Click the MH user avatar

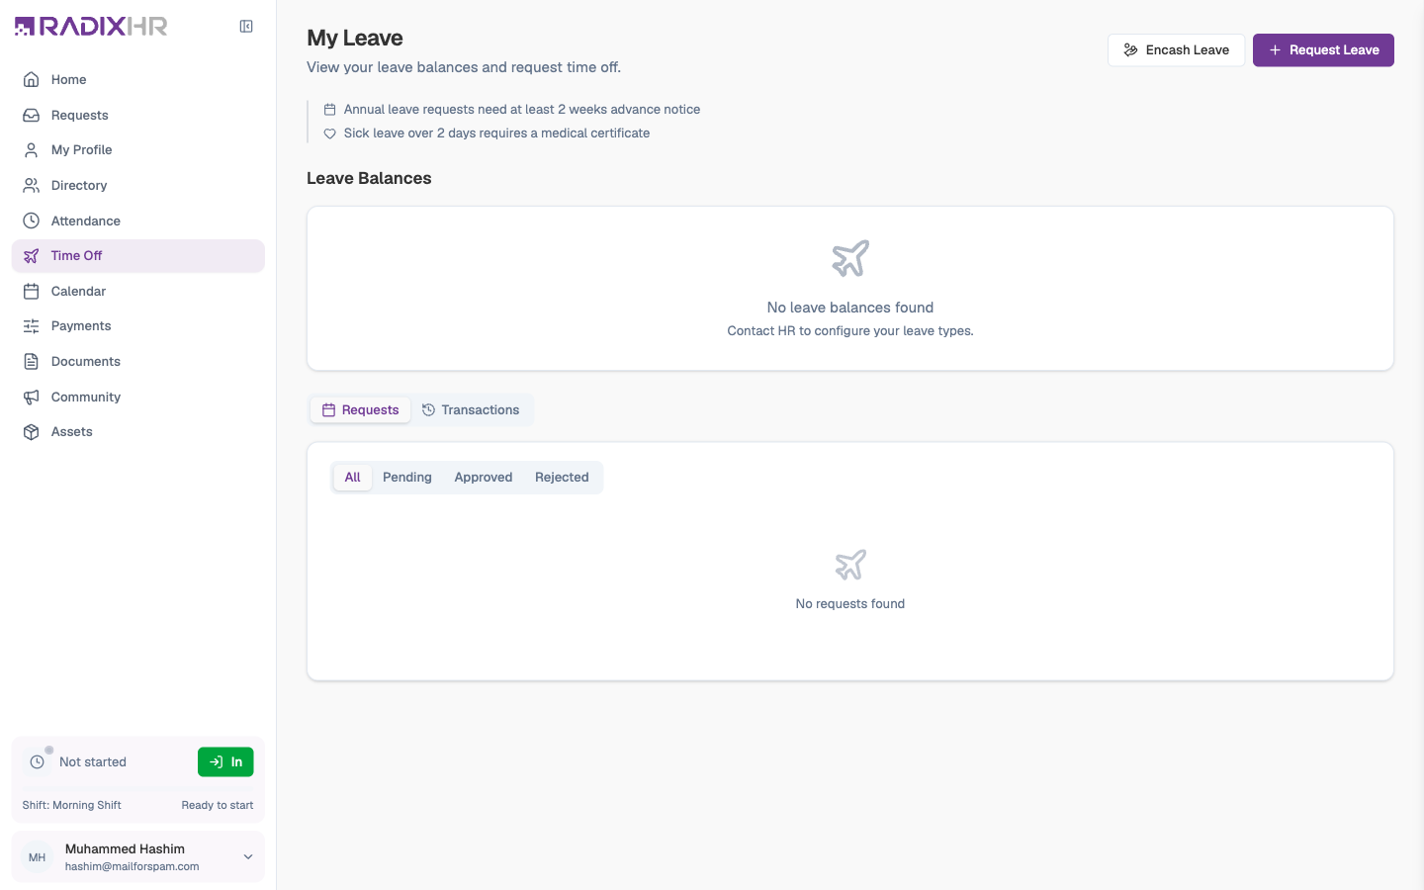pos(37,857)
